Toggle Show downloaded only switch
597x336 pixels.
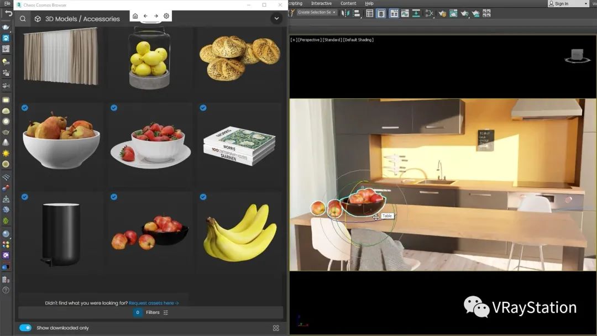(x=25, y=328)
